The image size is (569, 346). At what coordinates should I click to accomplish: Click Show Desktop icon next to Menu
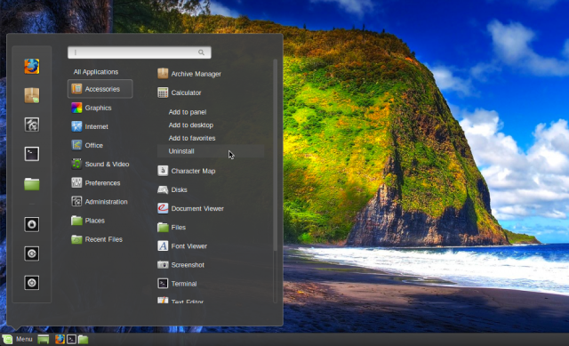pyautogui.click(x=44, y=339)
